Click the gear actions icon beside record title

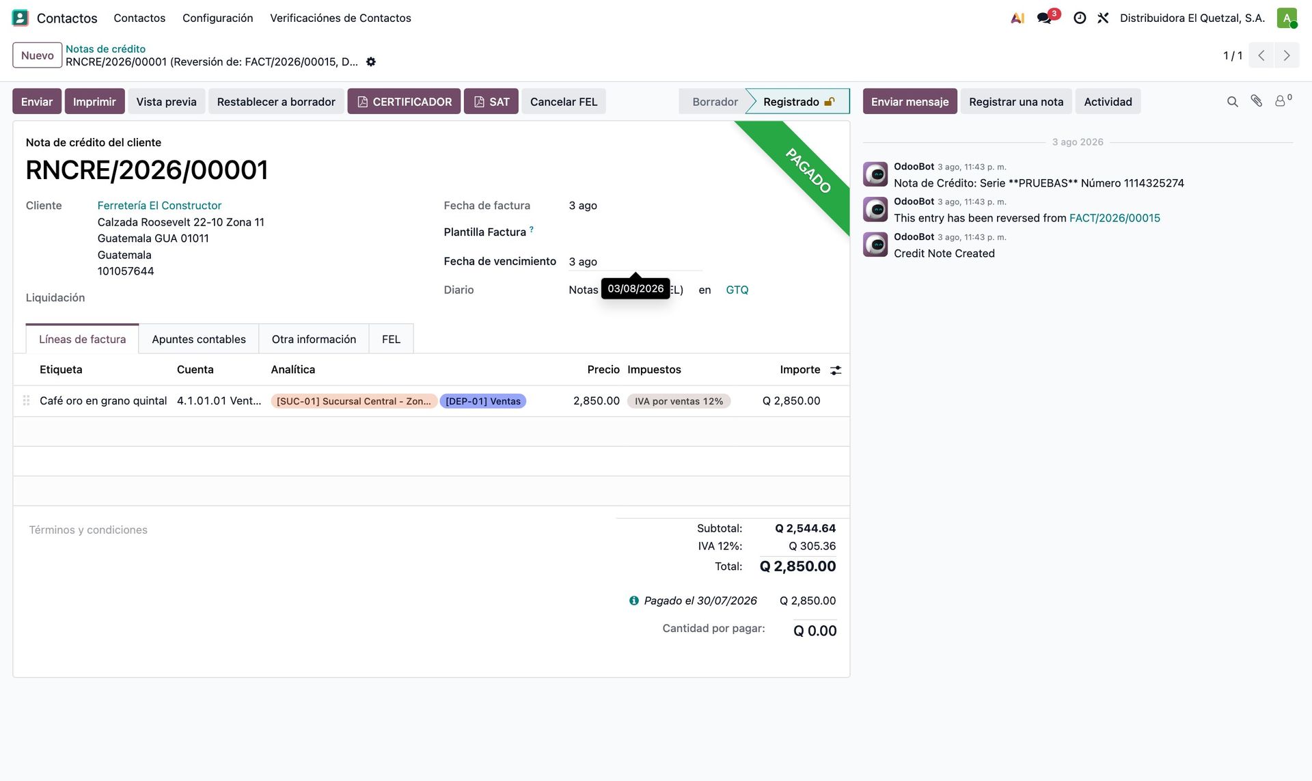[x=371, y=61]
